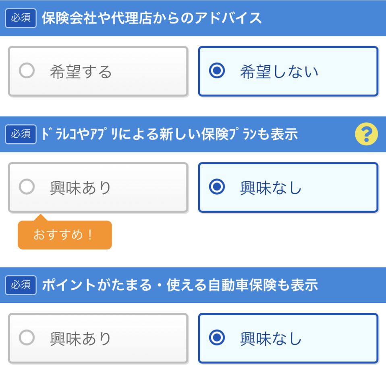
Task: Click the 興味あり label text in ポイント section
Action: click(x=80, y=339)
